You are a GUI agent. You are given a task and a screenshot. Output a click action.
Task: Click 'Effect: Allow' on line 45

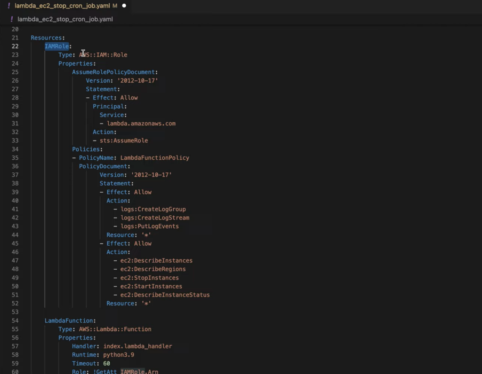point(129,243)
